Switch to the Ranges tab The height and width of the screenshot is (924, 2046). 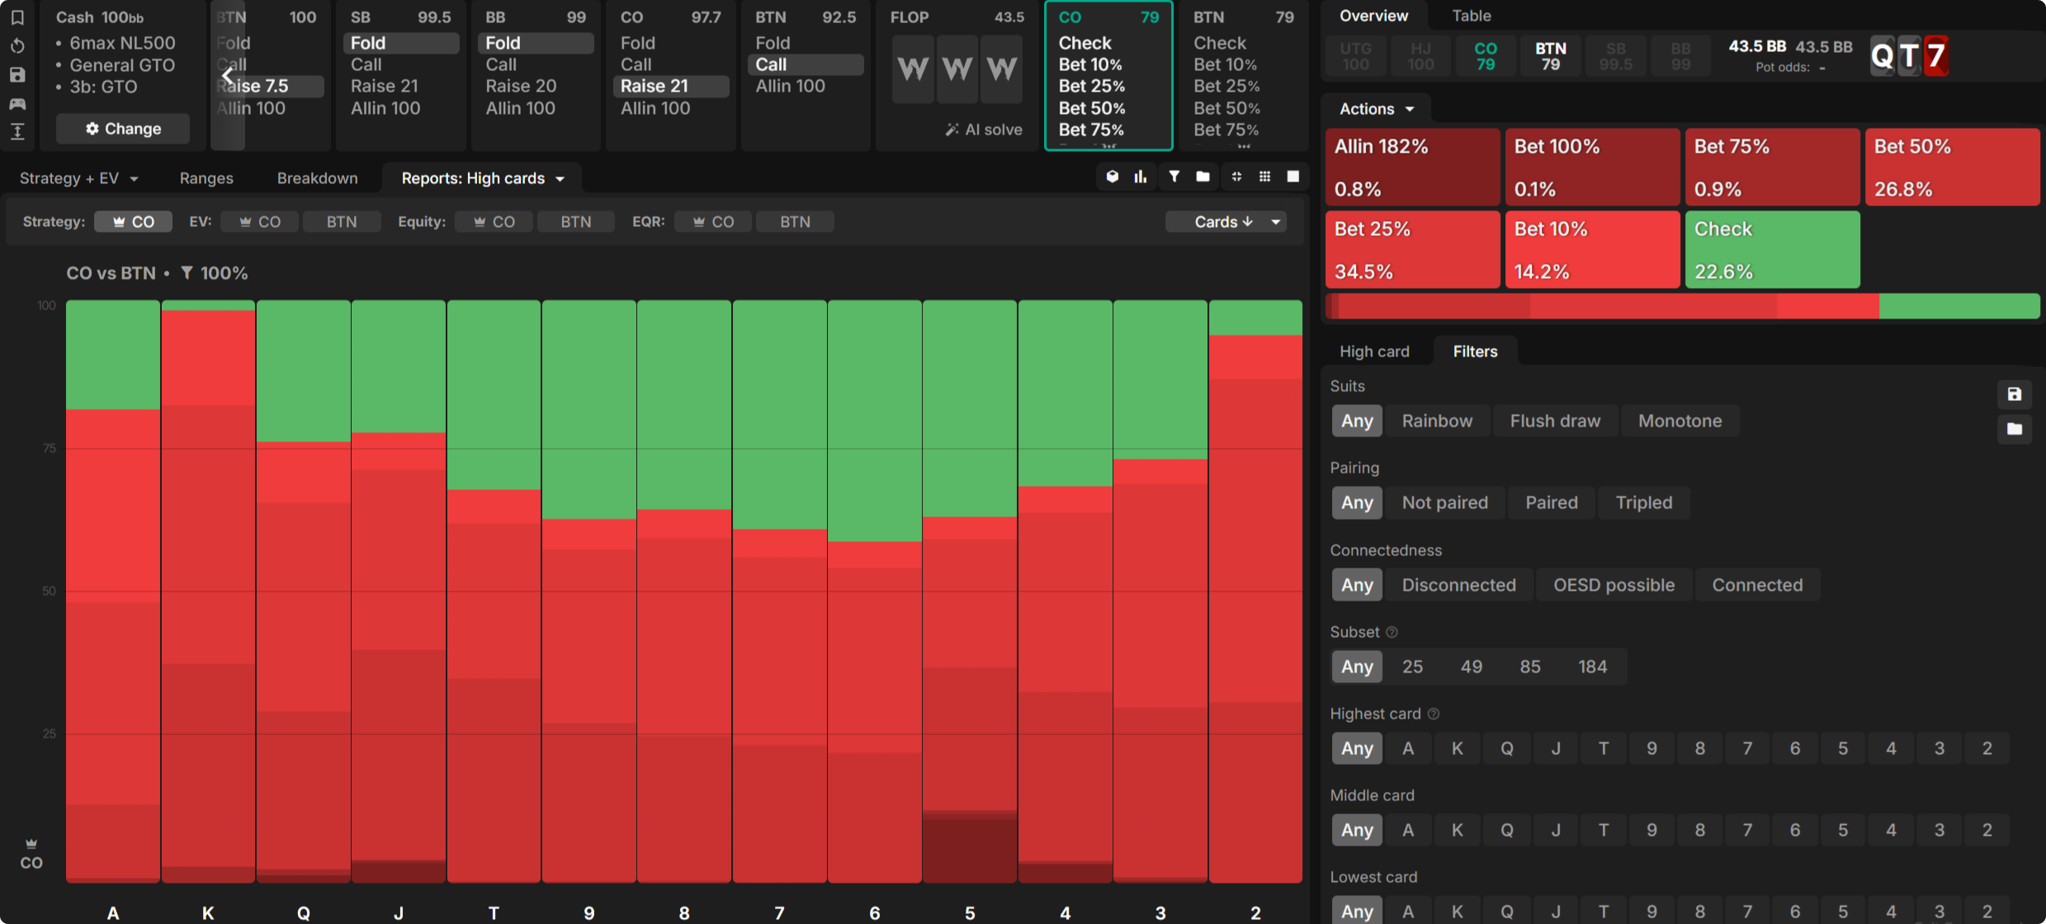206,178
